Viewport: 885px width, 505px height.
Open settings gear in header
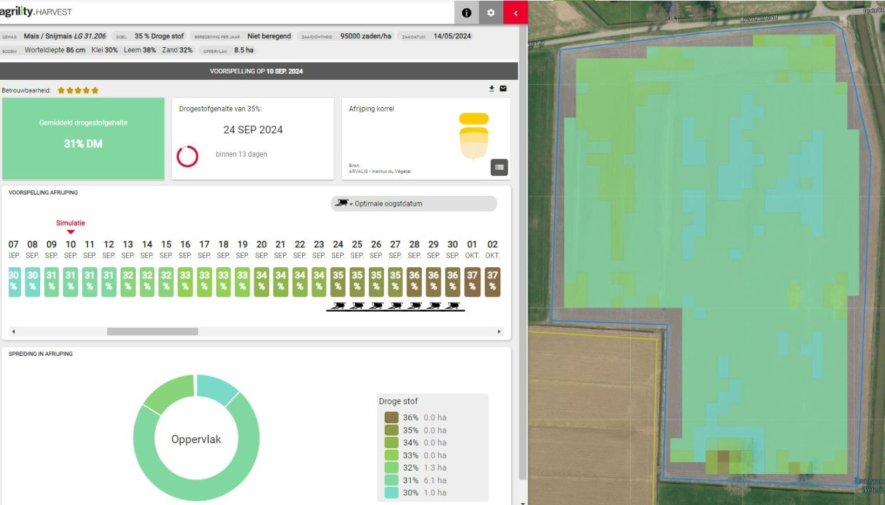[x=491, y=13]
